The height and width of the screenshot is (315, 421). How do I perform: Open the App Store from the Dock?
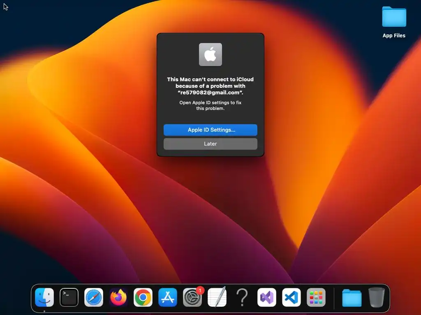point(168,297)
